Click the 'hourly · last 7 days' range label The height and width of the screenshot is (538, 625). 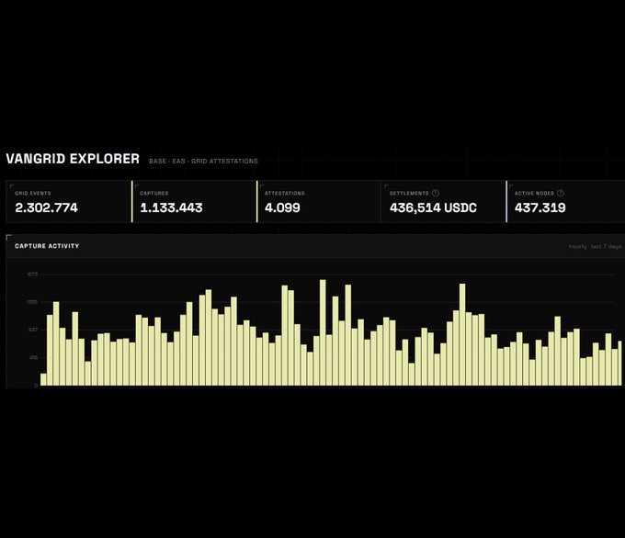coord(595,246)
